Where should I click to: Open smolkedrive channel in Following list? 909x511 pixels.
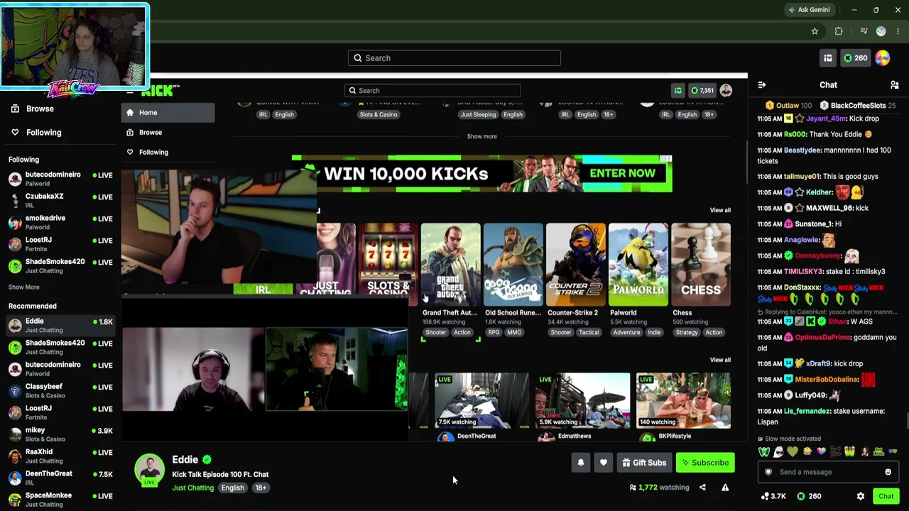click(x=60, y=222)
